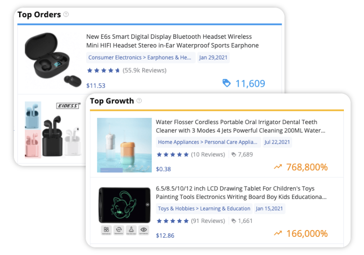Click the grid icon under drawing tablet image
This screenshot has height=255, width=364.
tap(106, 230)
